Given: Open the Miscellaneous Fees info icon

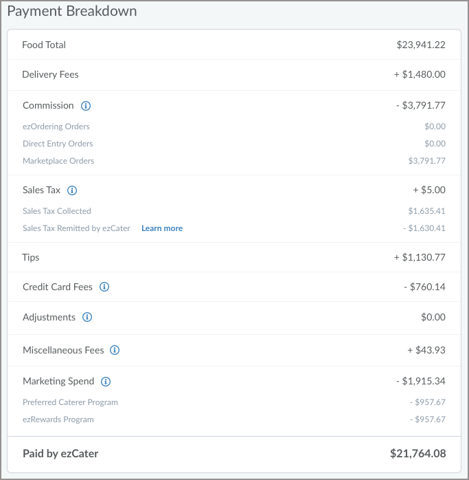Looking at the screenshot, I should (x=115, y=350).
